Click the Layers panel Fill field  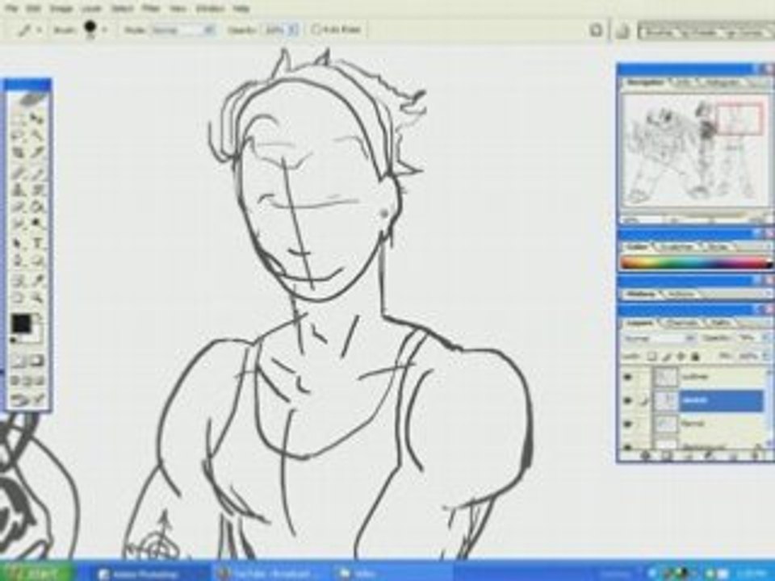[x=750, y=356]
